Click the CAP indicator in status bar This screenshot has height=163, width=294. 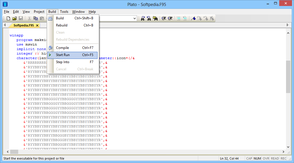[x=249, y=158]
